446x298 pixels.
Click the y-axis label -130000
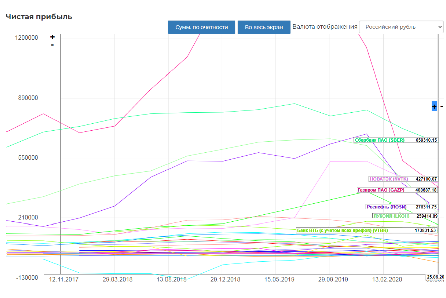(26, 278)
